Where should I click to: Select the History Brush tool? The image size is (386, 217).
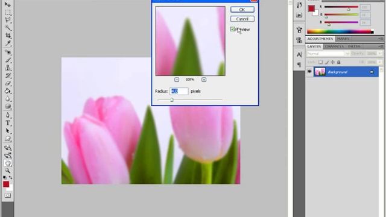click(8, 75)
